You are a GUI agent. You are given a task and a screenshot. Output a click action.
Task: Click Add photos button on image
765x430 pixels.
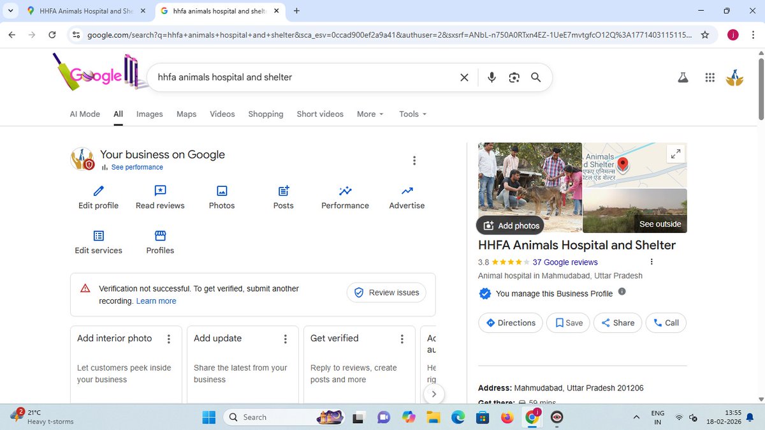click(511, 225)
